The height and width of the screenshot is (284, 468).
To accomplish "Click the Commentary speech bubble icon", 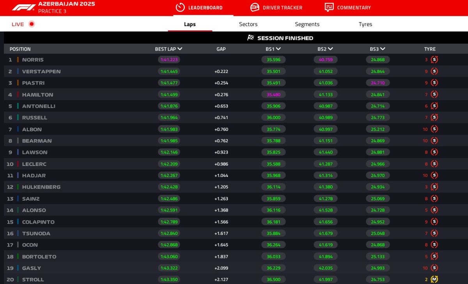I will coord(329,7).
